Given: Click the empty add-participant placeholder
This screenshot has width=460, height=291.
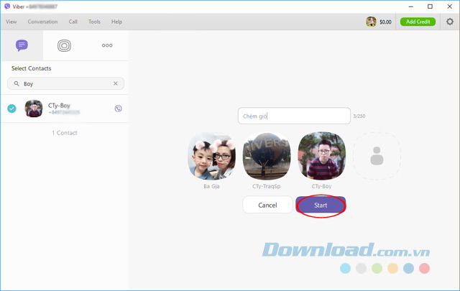Looking at the screenshot, I should coord(377,155).
